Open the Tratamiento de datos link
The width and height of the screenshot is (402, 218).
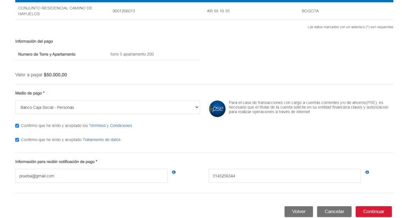pos(101,139)
